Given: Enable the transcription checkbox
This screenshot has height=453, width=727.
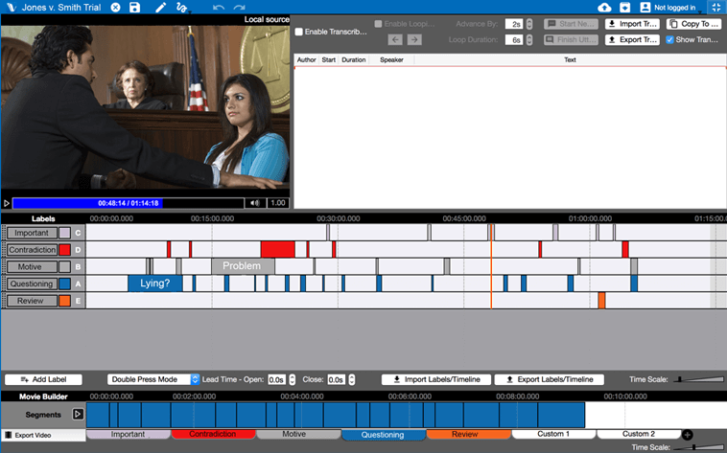Looking at the screenshot, I should coord(299,32).
